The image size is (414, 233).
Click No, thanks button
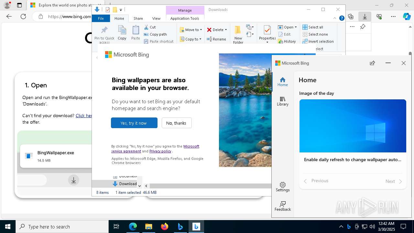[x=176, y=123]
